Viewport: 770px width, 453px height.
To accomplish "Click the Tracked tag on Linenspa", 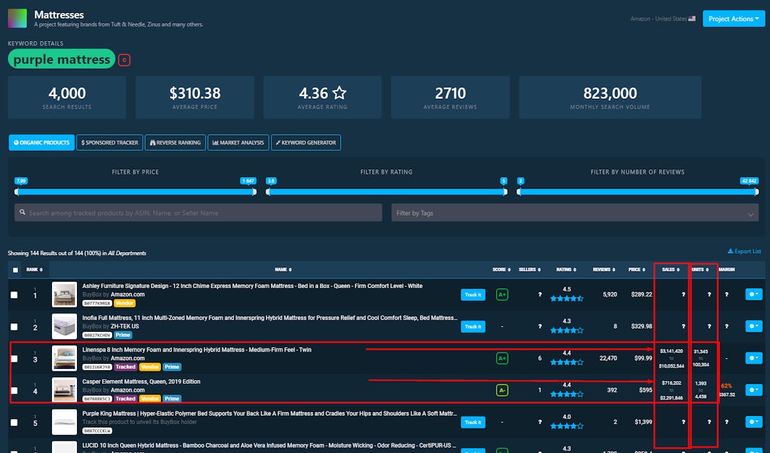I will coord(126,367).
